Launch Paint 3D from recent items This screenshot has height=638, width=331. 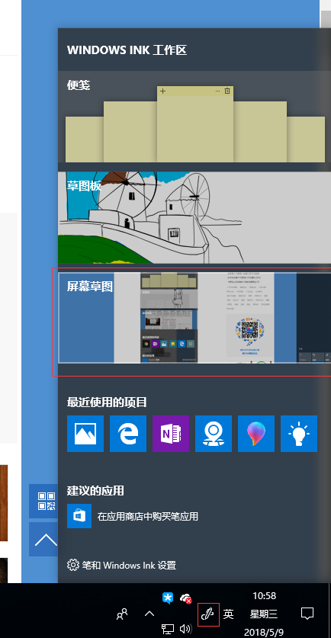point(256,434)
